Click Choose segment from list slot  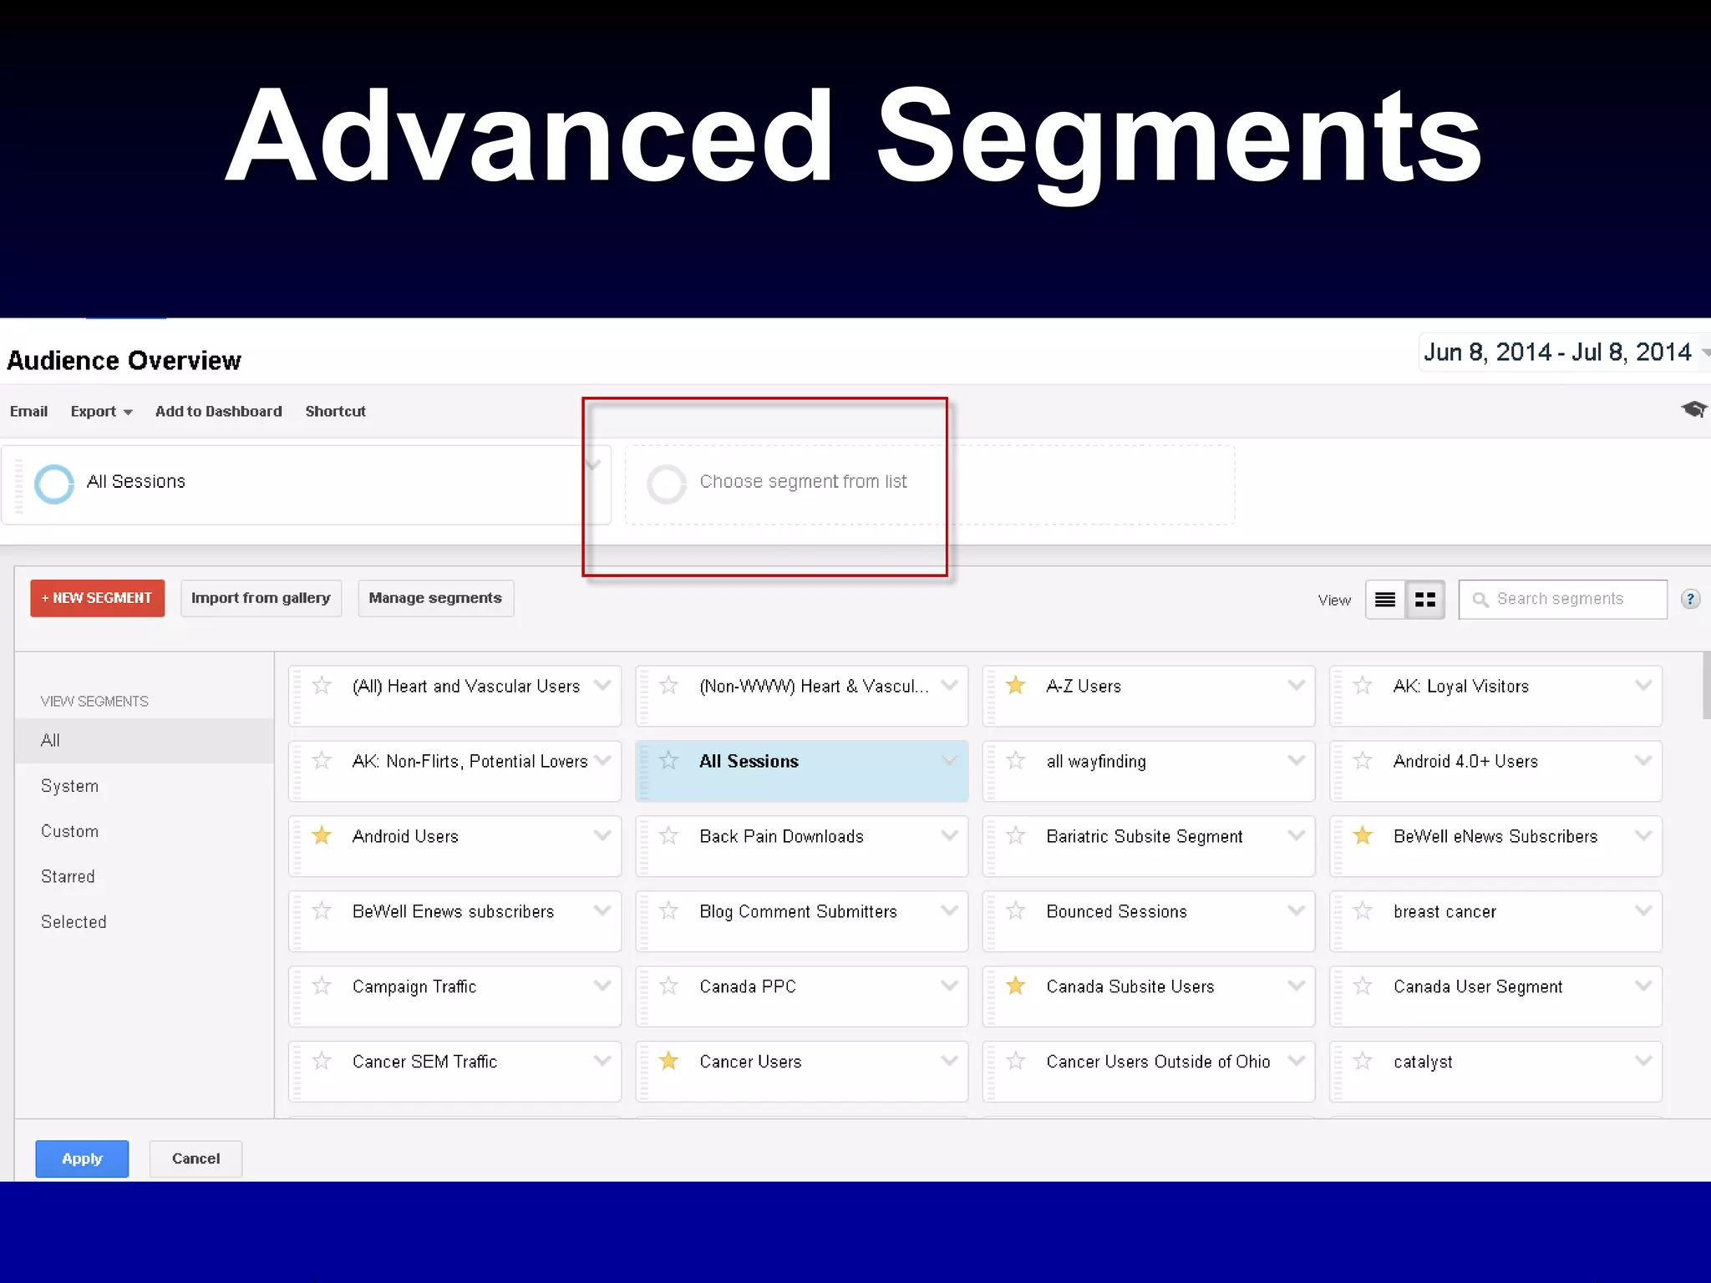(x=929, y=484)
